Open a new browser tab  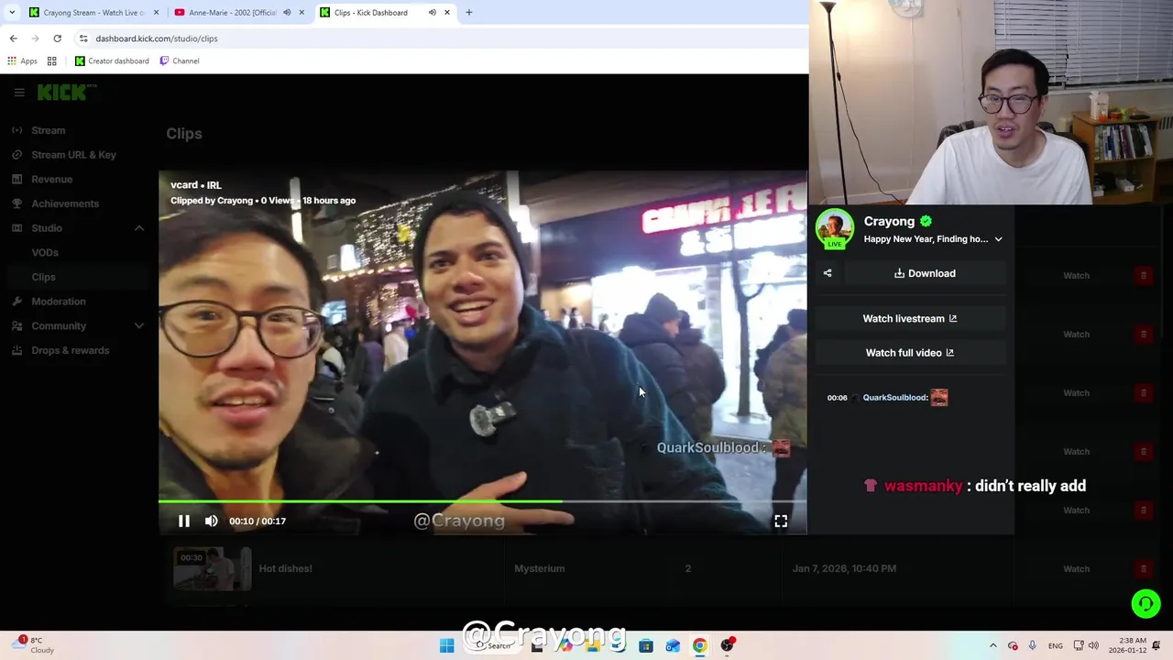tap(469, 13)
